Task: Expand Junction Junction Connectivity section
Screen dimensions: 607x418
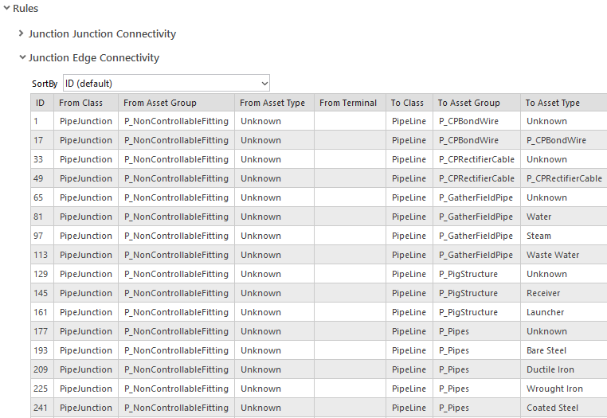Action: pyautogui.click(x=22, y=33)
